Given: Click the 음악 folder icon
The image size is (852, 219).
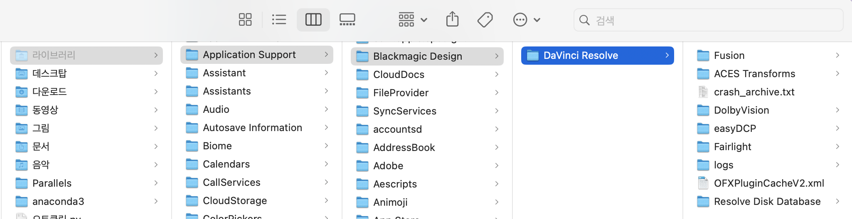Looking at the screenshot, I should (21, 165).
